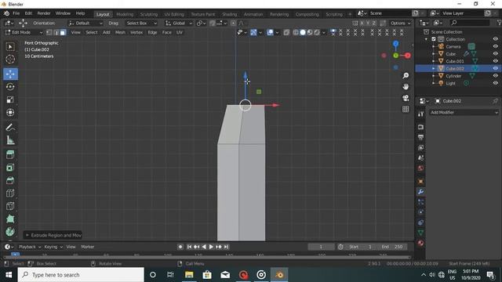Expand Extrude Region and Move panel
Viewport: 502px width, 282px height.
coord(53,235)
